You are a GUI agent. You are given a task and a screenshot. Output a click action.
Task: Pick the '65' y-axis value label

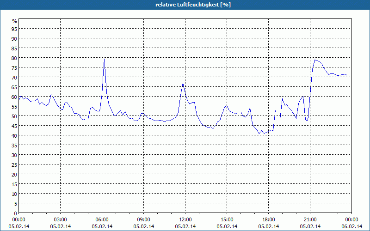pyautogui.click(x=14, y=87)
